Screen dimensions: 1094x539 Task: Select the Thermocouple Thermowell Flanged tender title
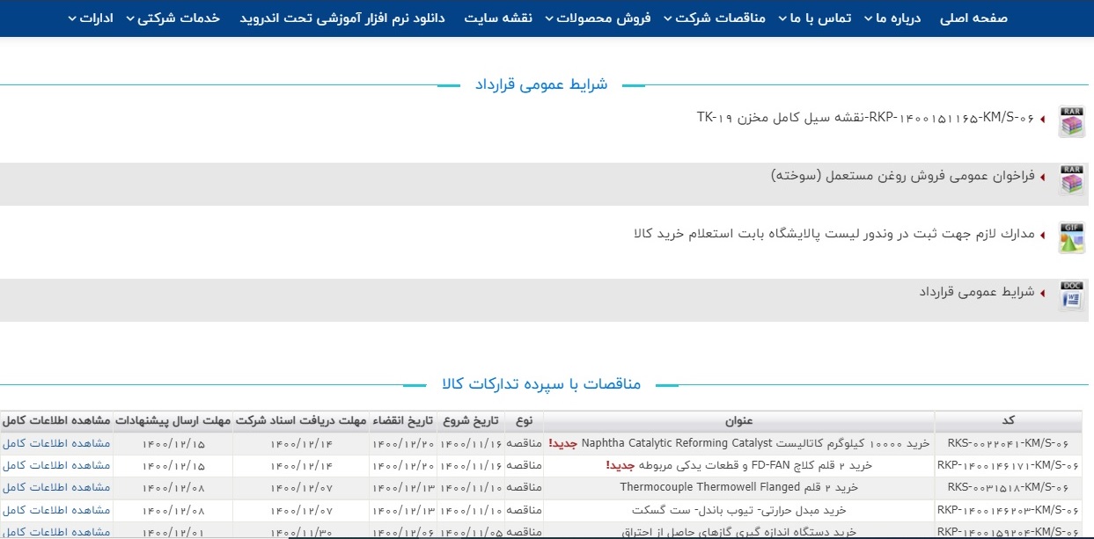point(739,487)
